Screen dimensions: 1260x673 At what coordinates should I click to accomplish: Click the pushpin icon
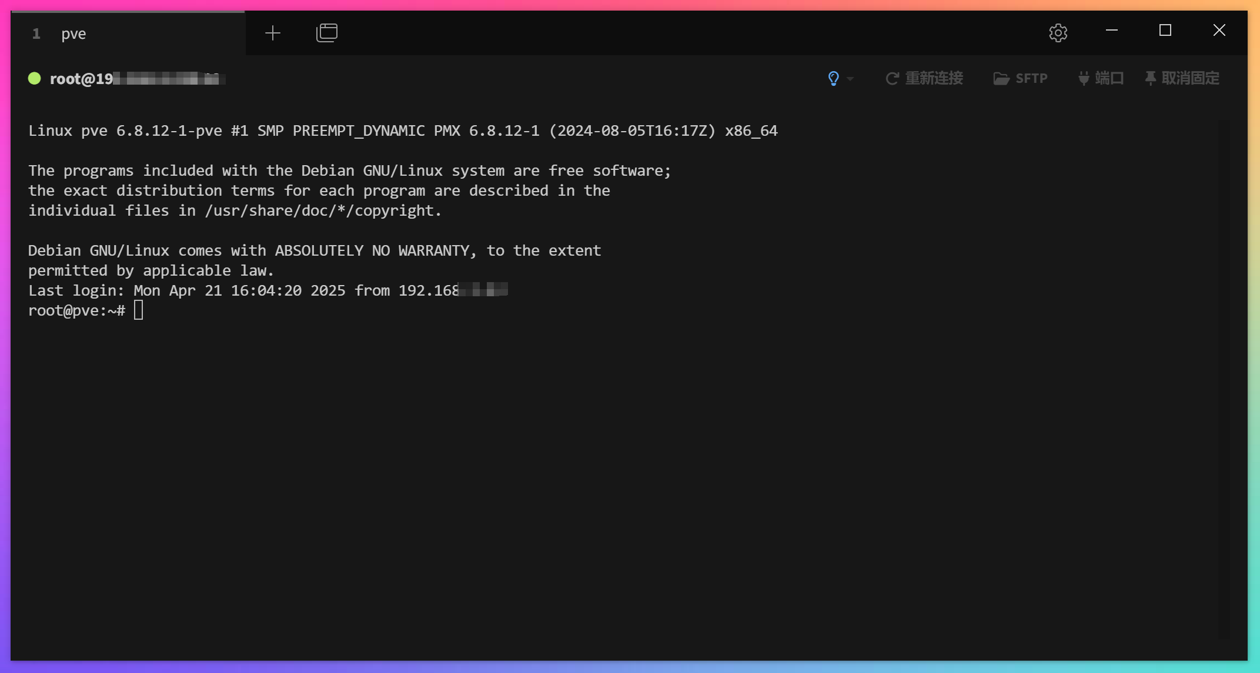click(1150, 78)
